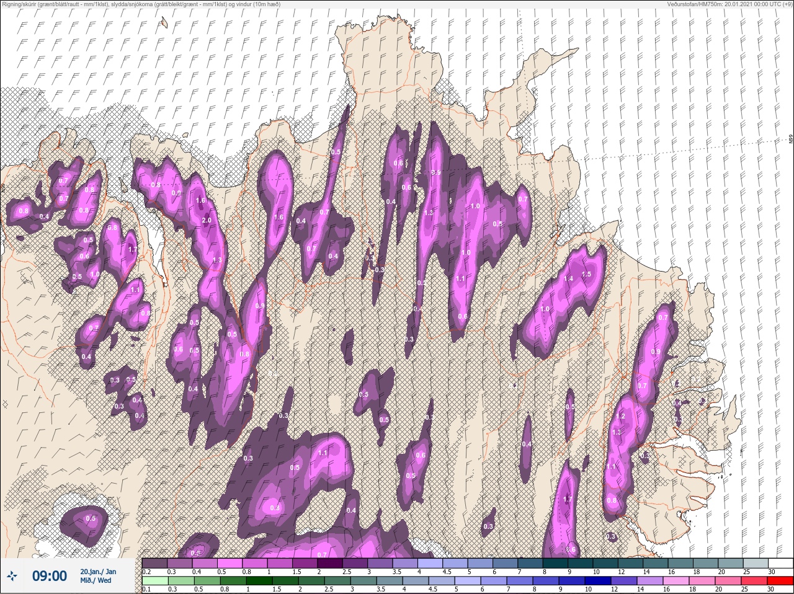Click the '1.4' precipitation value on the map
The width and height of the screenshot is (794, 594).
(x=569, y=279)
